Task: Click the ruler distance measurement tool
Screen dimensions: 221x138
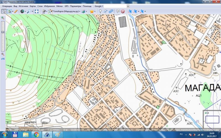Action: [x=16, y=11]
